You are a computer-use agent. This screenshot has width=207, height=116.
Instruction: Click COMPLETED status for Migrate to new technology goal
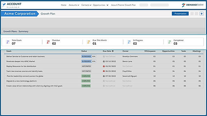86,81
